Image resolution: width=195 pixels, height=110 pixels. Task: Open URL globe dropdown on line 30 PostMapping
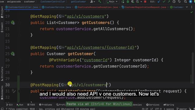pos(64,85)
